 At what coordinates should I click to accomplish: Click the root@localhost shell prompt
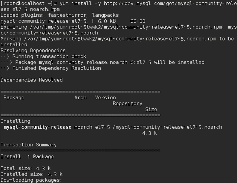point(29,3)
